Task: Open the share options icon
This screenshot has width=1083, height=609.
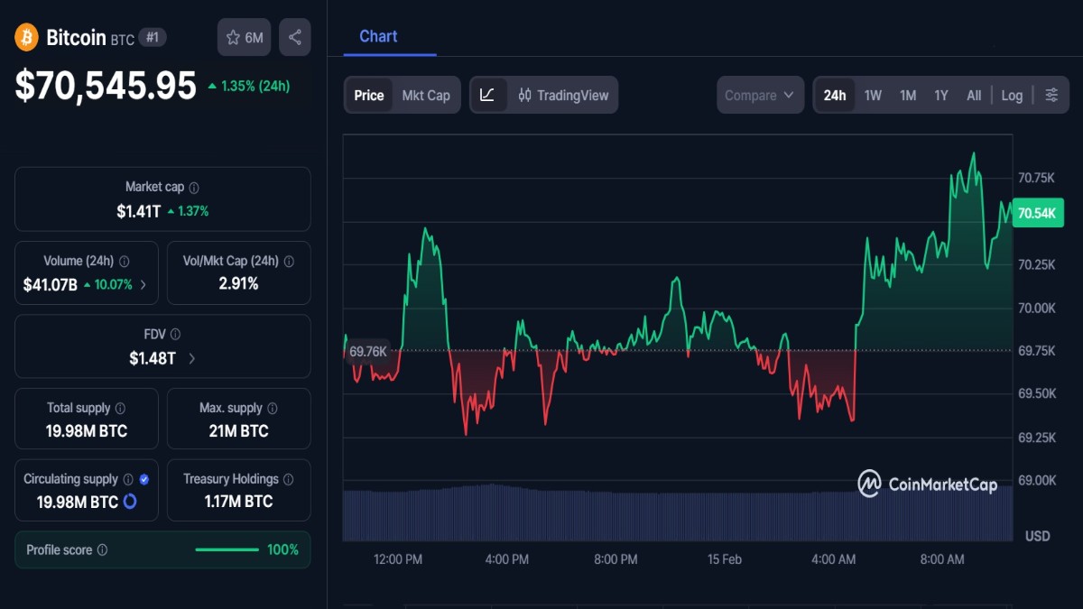Action: (295, 37)
